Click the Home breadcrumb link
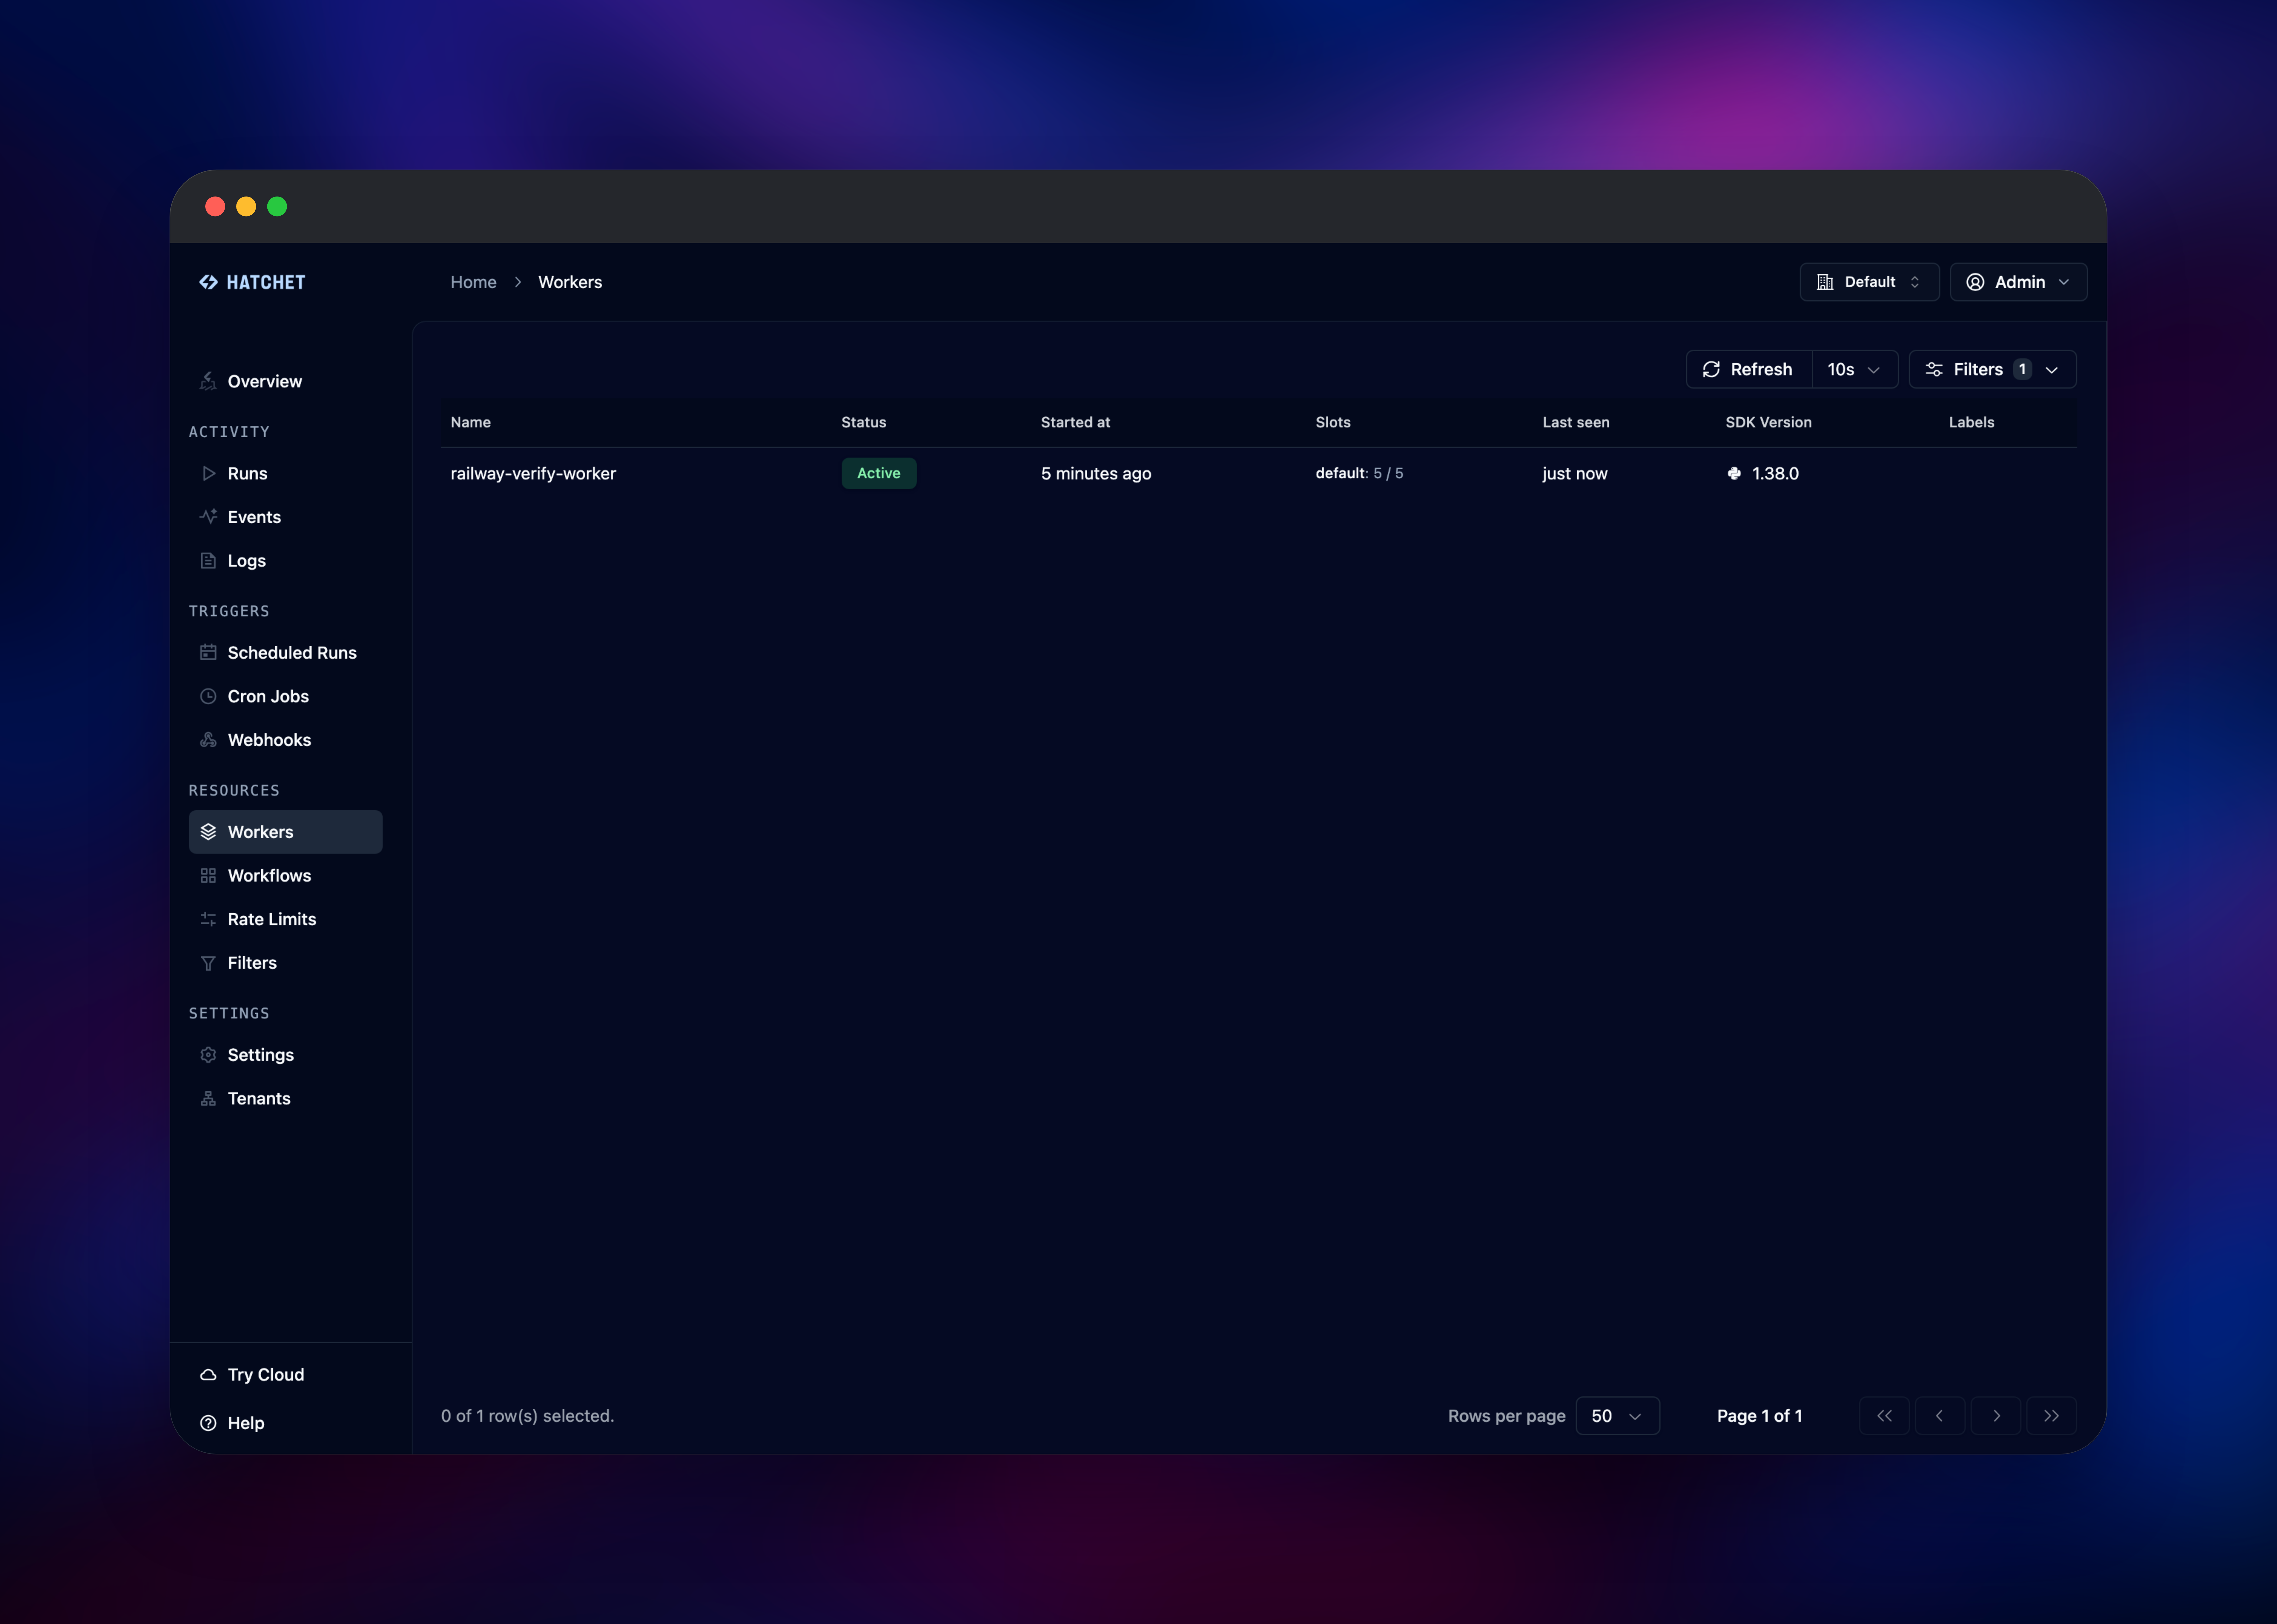Image resolution: width=2277 pixels, height=1624 pixels. (473, 282)
